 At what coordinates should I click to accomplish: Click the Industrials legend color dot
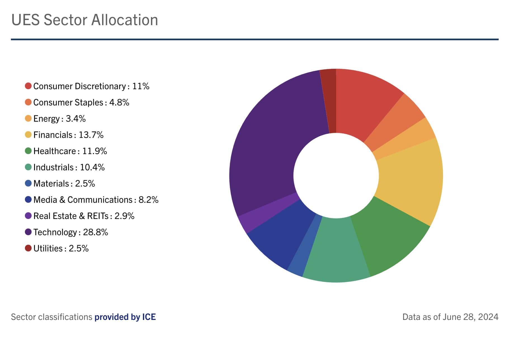[x=28, y=167]
